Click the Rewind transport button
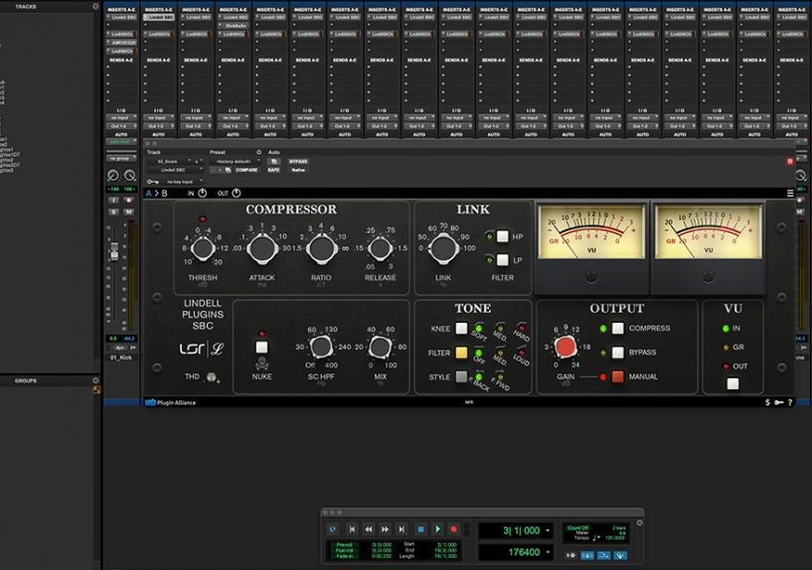The width and height of the screenshot is (812, 570). point(369,530)
